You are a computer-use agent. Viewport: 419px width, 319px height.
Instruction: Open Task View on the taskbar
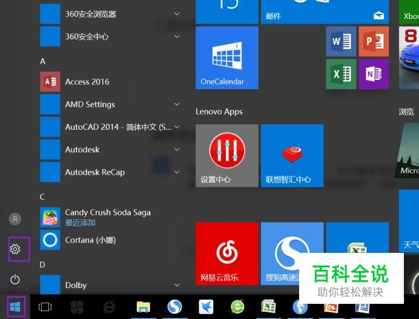tap(45, 307)
